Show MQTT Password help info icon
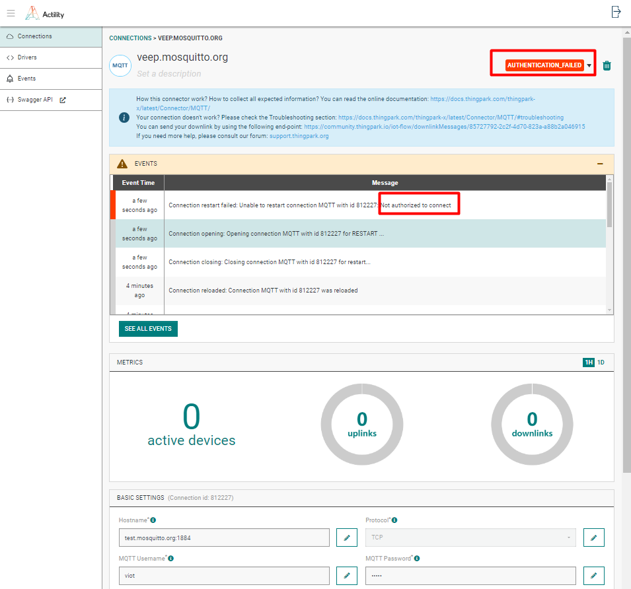Viewport: 631px width, 589px height. pos(417,559)
